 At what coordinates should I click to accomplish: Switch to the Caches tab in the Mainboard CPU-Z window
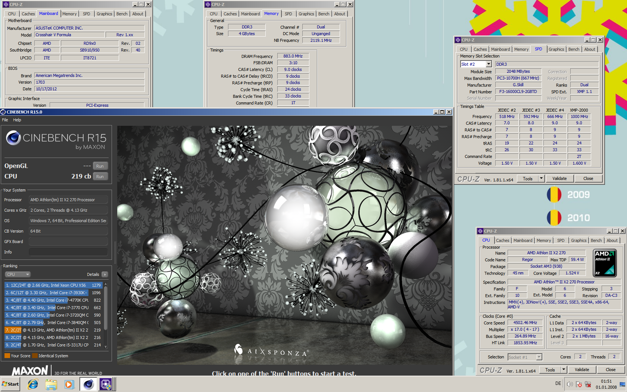pyautogui.click(x=28, y=14)
